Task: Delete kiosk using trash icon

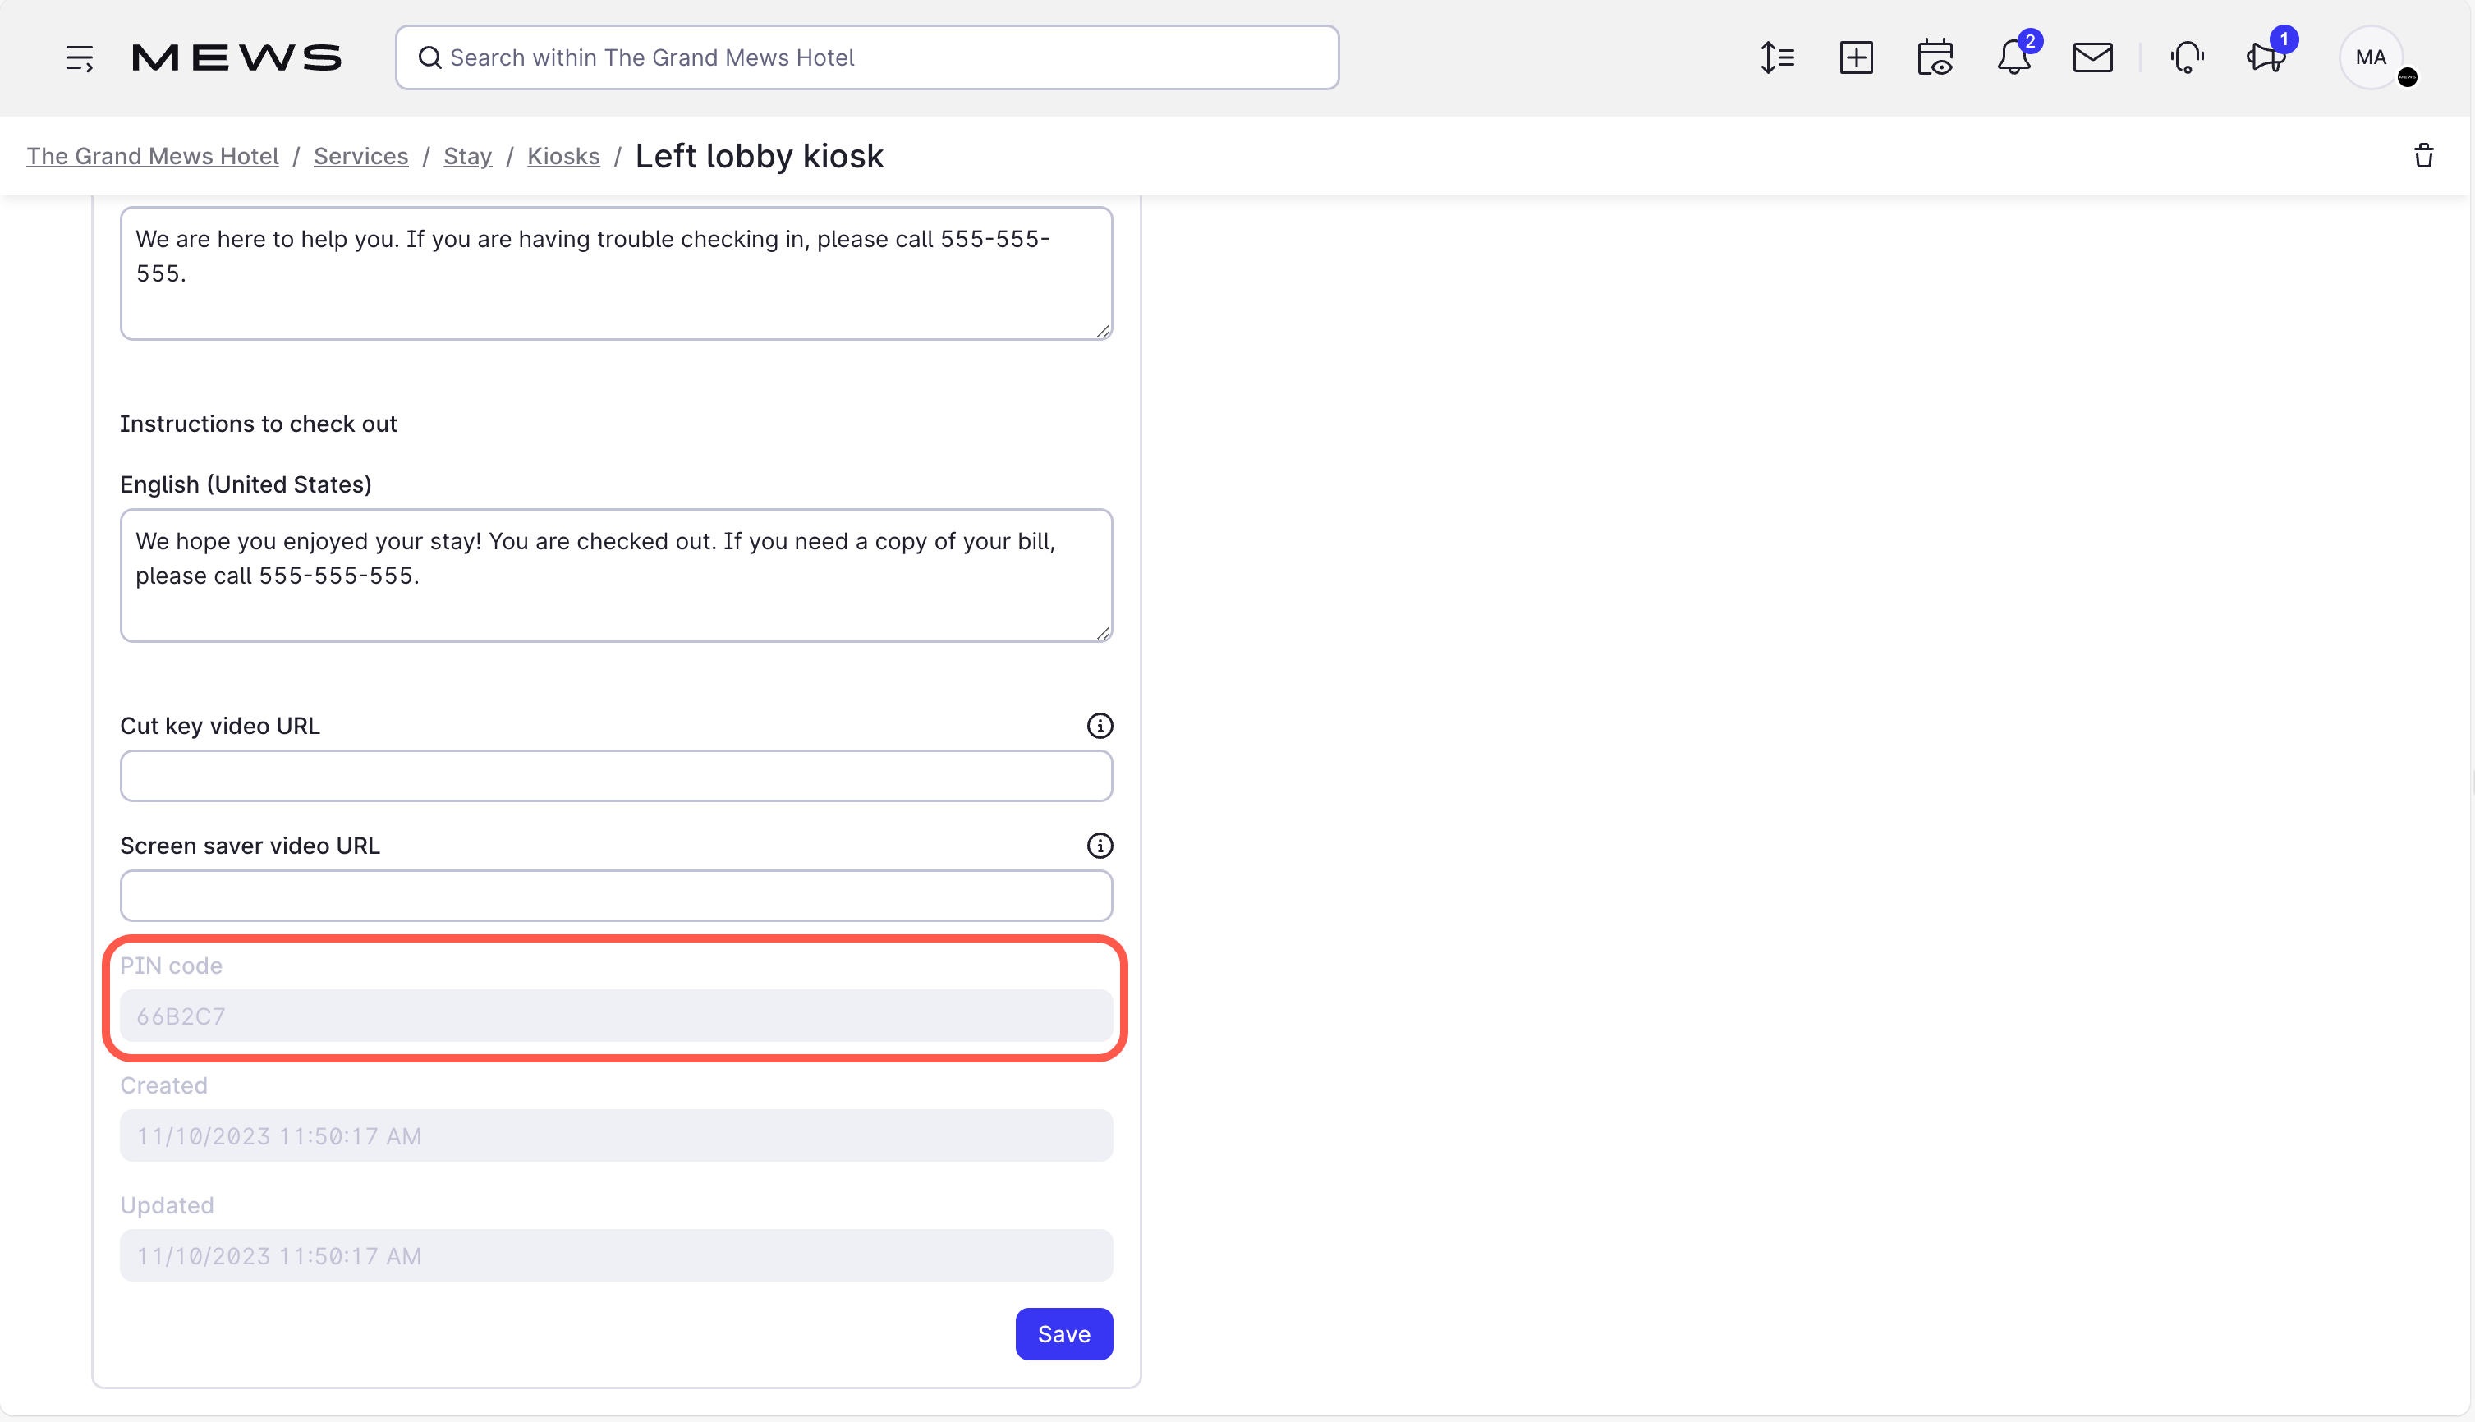Action: click(x=2423, y=156)
